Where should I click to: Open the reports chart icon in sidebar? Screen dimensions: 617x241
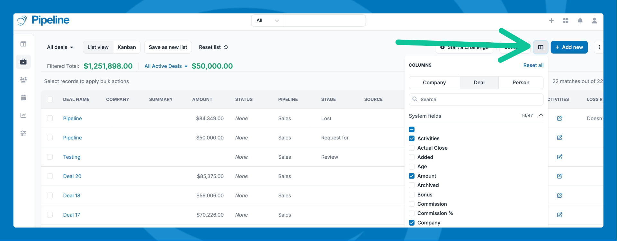tap(23, 115)
